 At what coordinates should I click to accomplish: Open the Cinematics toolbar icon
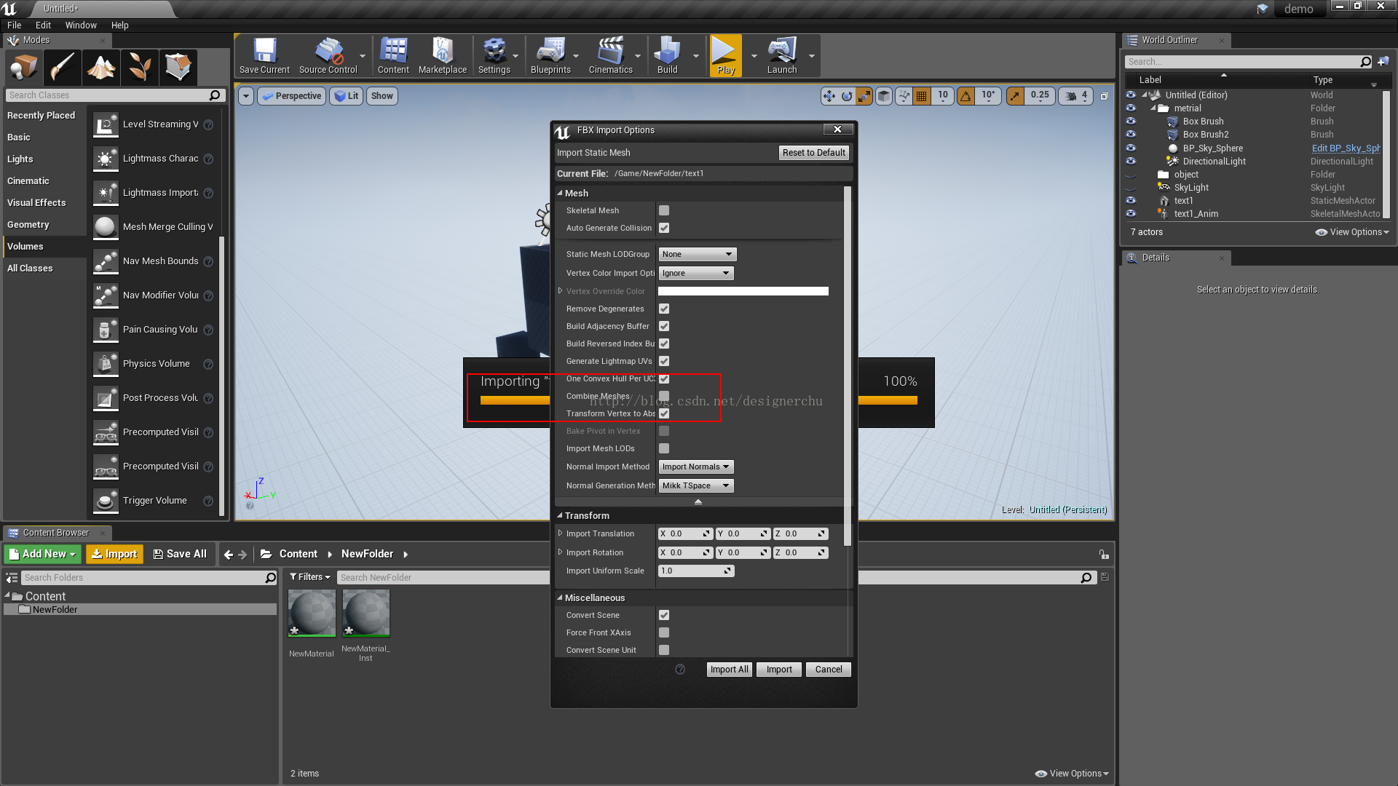pos(611,56)
